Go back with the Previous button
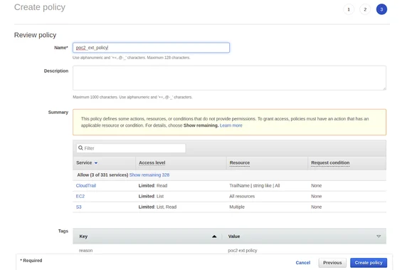This screenshot has height=270, width=417. (332, 263)
